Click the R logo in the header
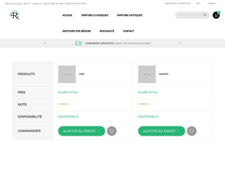The width and height of the screenshot is (225, 169). 15,15
